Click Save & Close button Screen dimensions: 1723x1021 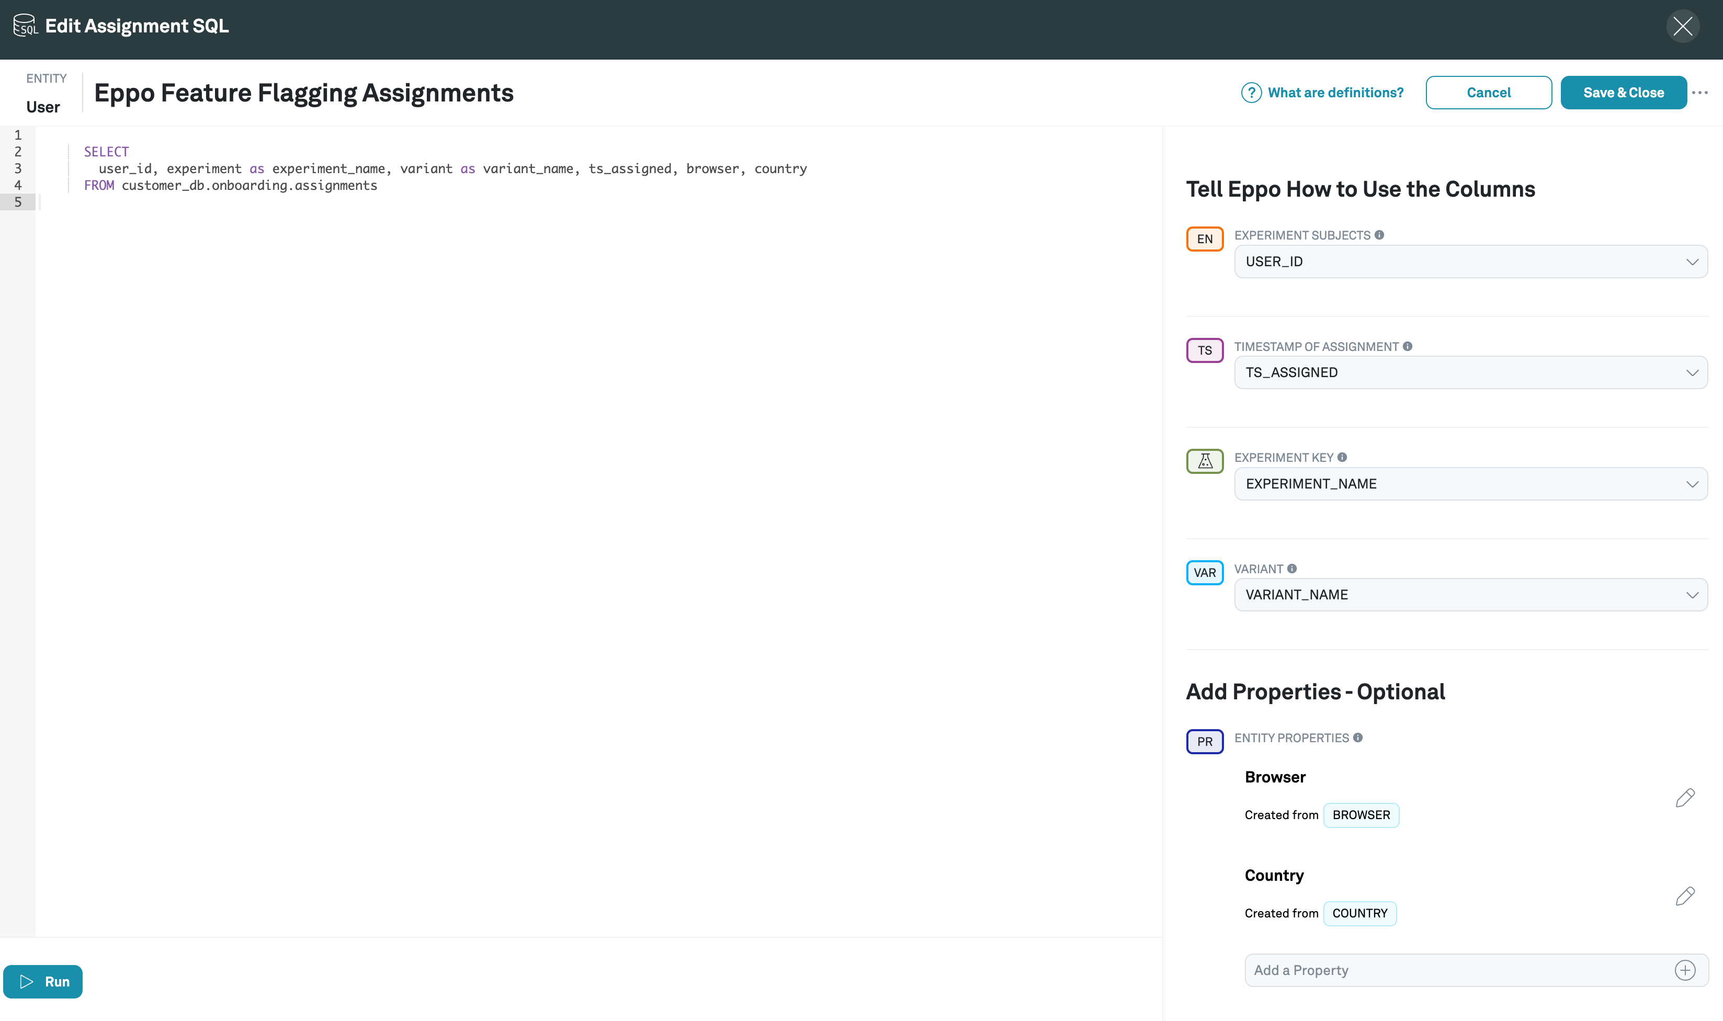(x=1623, y=93)
